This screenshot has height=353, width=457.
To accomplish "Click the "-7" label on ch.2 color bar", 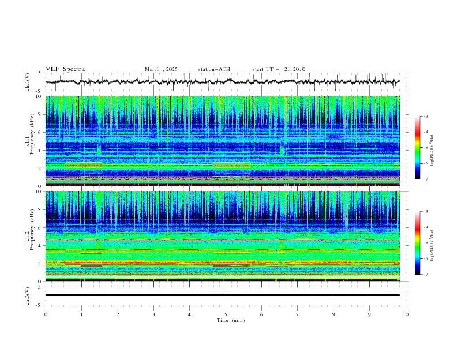I will tap(425, 275).
